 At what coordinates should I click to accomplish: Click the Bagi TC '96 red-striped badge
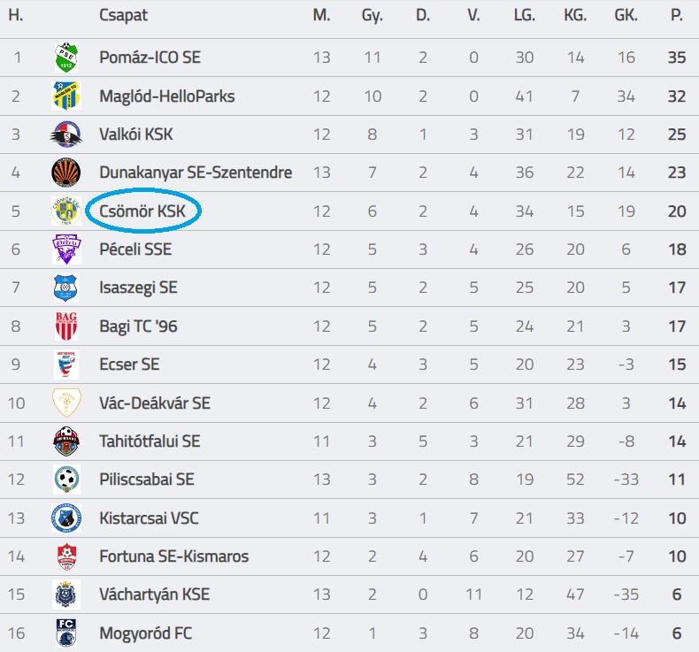click(66, 326)
